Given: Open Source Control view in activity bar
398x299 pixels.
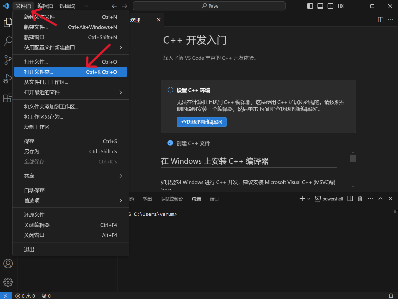Looking at the screenshot, I should click(8, 60).
